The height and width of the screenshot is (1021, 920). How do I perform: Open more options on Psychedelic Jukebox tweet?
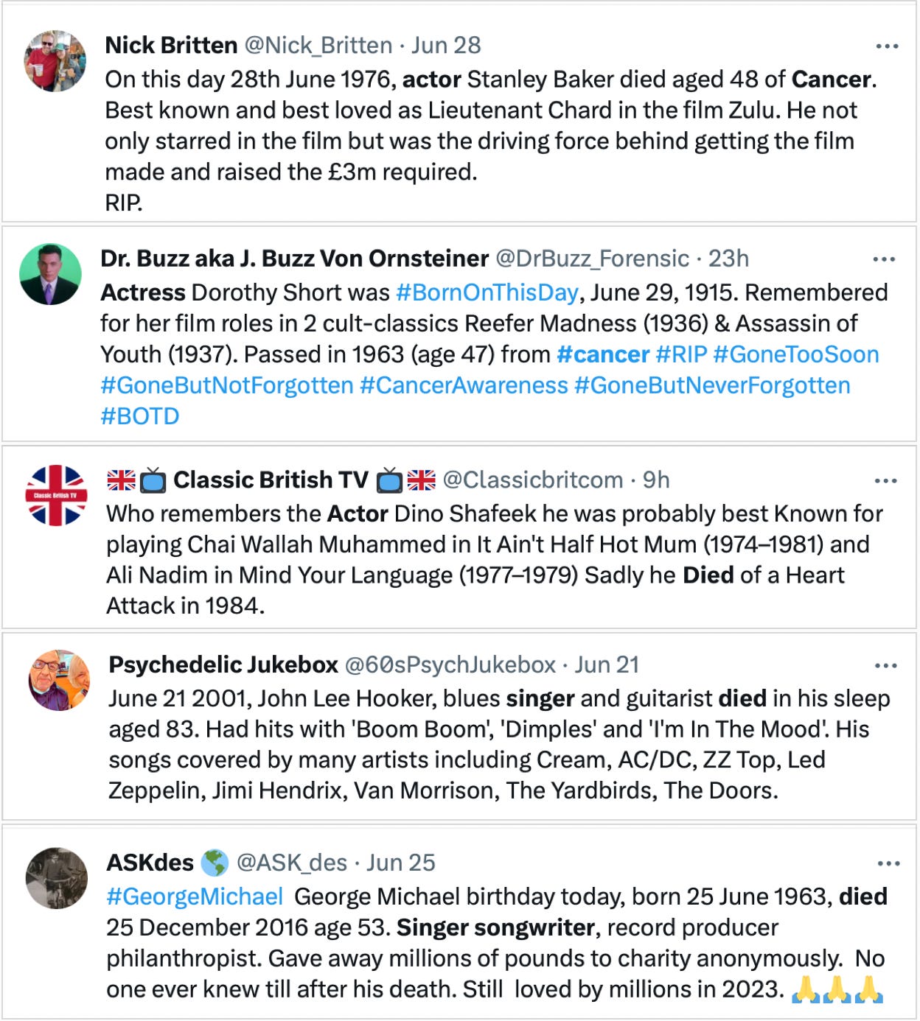885,666
